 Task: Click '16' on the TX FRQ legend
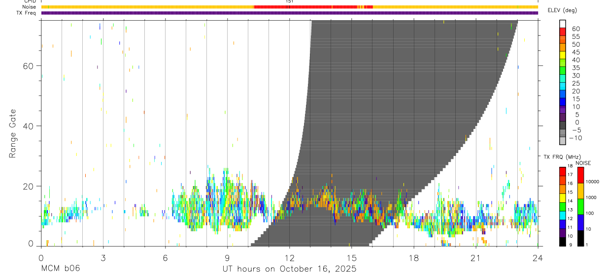(x=570, y=184)
